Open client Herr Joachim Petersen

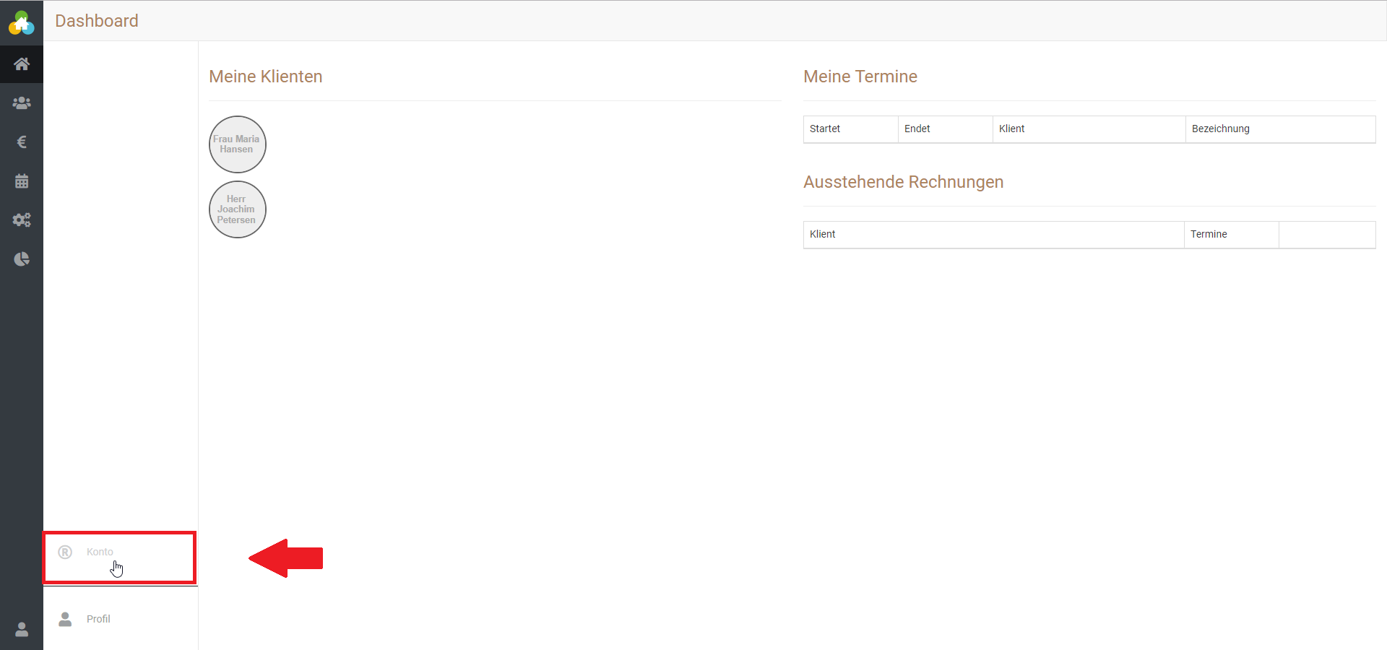click(237, 209)
